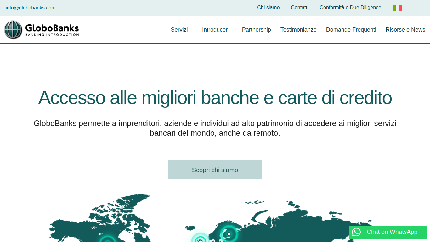Image resolution: width=430 pixels, height=242 pixels.
Task: Go to Risorse e News
Action: (x=405, y=30)
